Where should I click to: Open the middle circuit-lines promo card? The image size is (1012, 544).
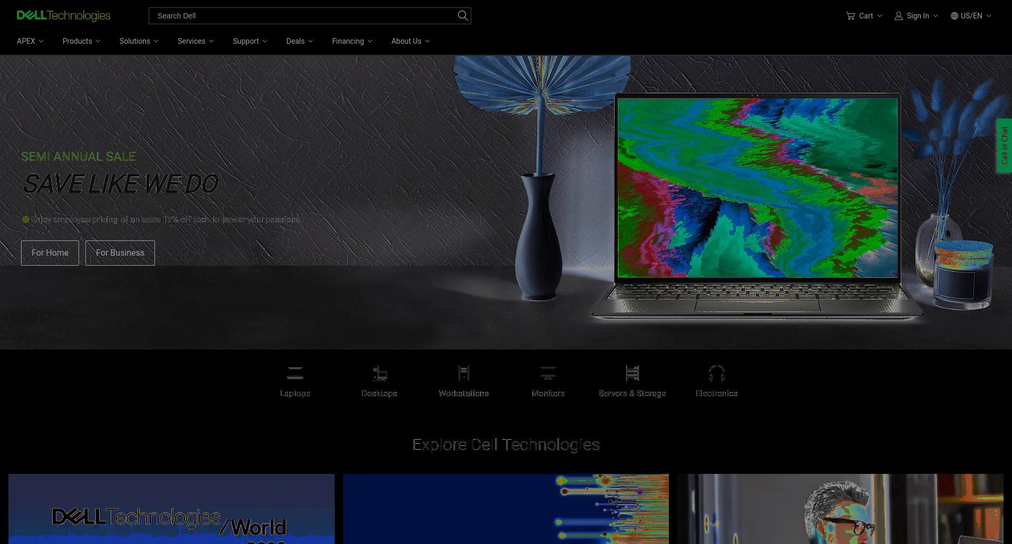(506, 509)
